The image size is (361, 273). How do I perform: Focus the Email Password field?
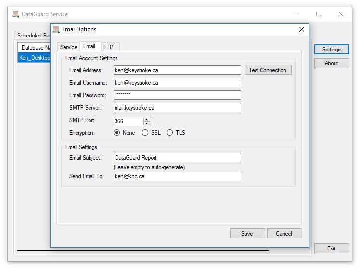(177, 95)
